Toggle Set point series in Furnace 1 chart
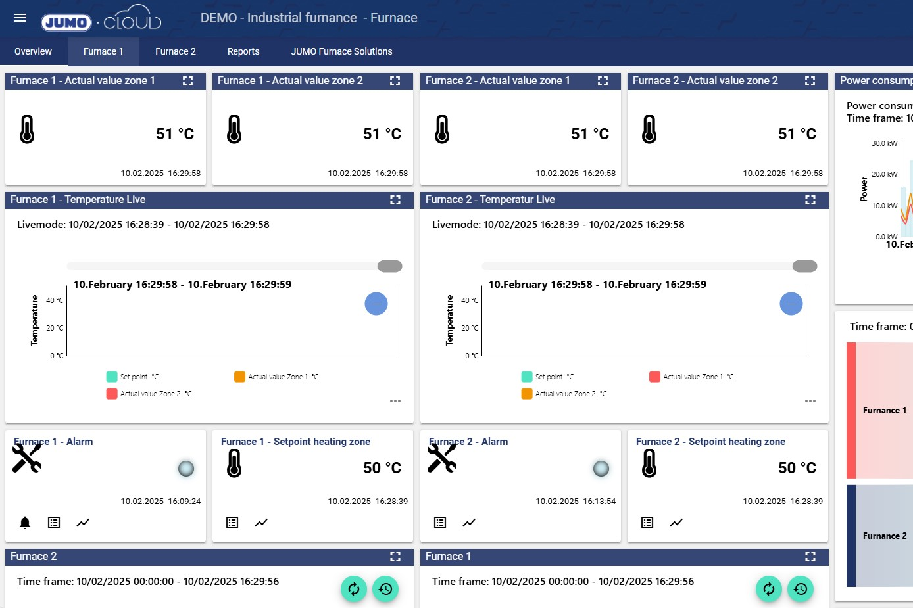 pos(132,377)
